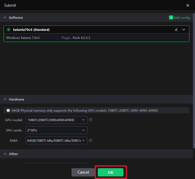This screenshot has height=179, width=195.
Task: Click the info icon in memory notice
Action: pos(8,110)
